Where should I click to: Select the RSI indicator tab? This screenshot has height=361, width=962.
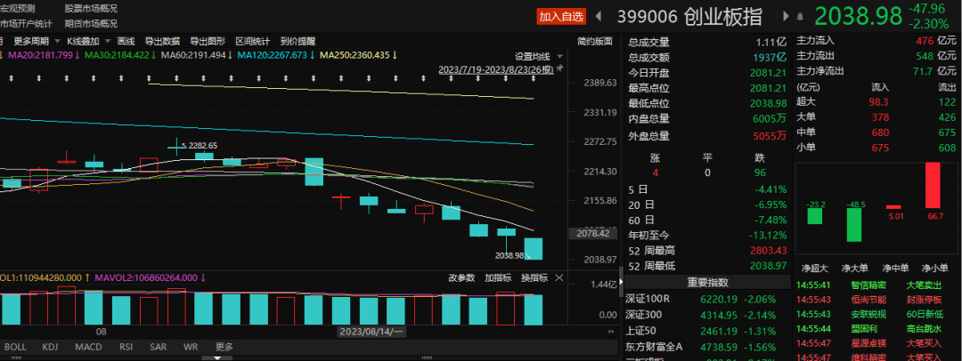[126, 347]
